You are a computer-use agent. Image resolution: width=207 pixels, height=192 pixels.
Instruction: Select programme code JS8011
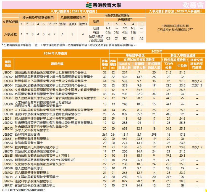[8, 119]
